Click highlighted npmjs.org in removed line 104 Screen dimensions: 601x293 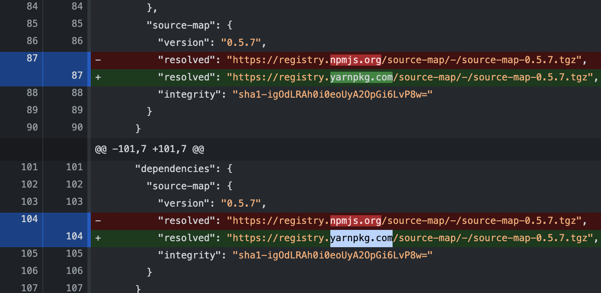point(356,221)
